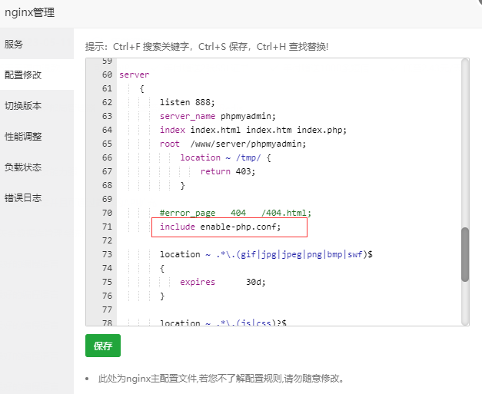This screenshot has width=482, height=394.
Task: Click the 'location ~ /tmp/' line
Action: (225, 157)
